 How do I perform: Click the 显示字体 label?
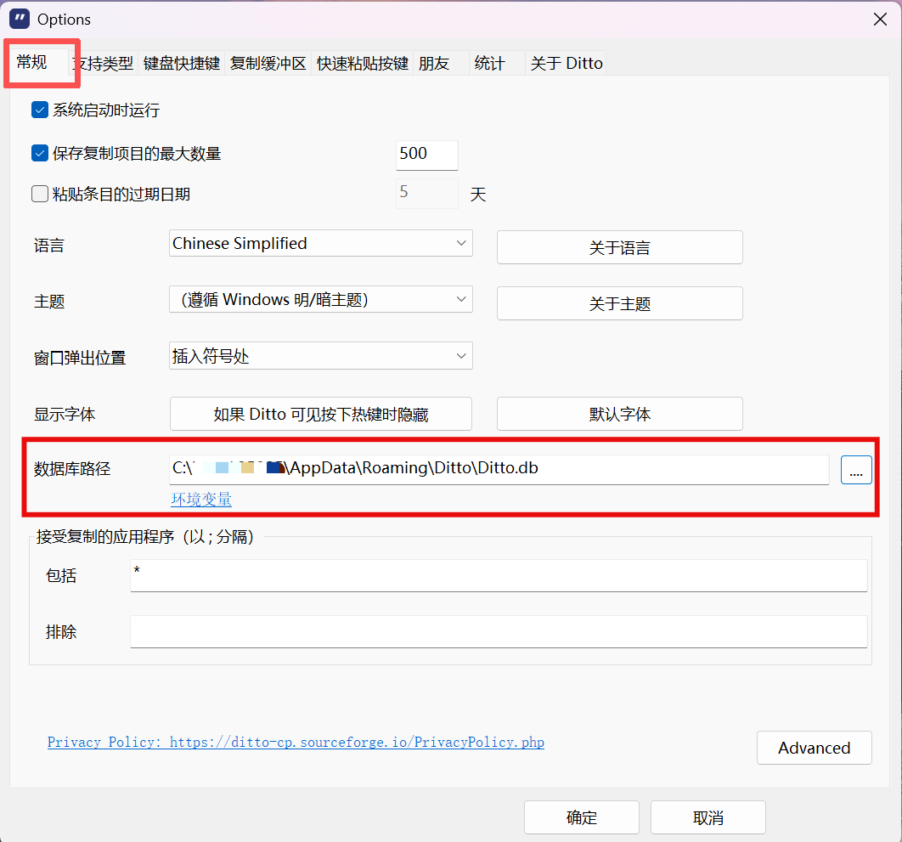[x=65, y=415]
